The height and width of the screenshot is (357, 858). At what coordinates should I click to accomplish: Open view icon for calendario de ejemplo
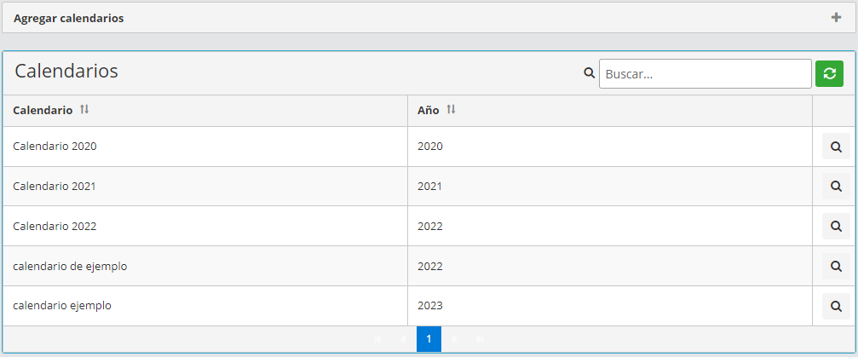tap(836, 266)
